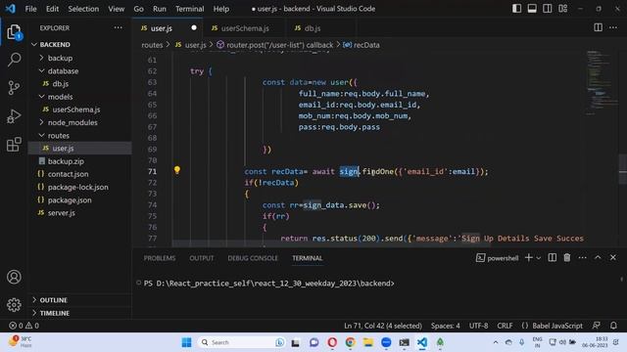The width and height of the screenshot is (627, 352).
Task: Open the File menu
Action: (x=30, y=9)
